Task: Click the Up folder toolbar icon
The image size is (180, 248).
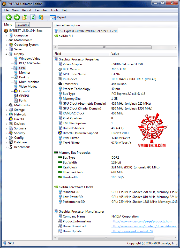Action: (x=25, y=17)
